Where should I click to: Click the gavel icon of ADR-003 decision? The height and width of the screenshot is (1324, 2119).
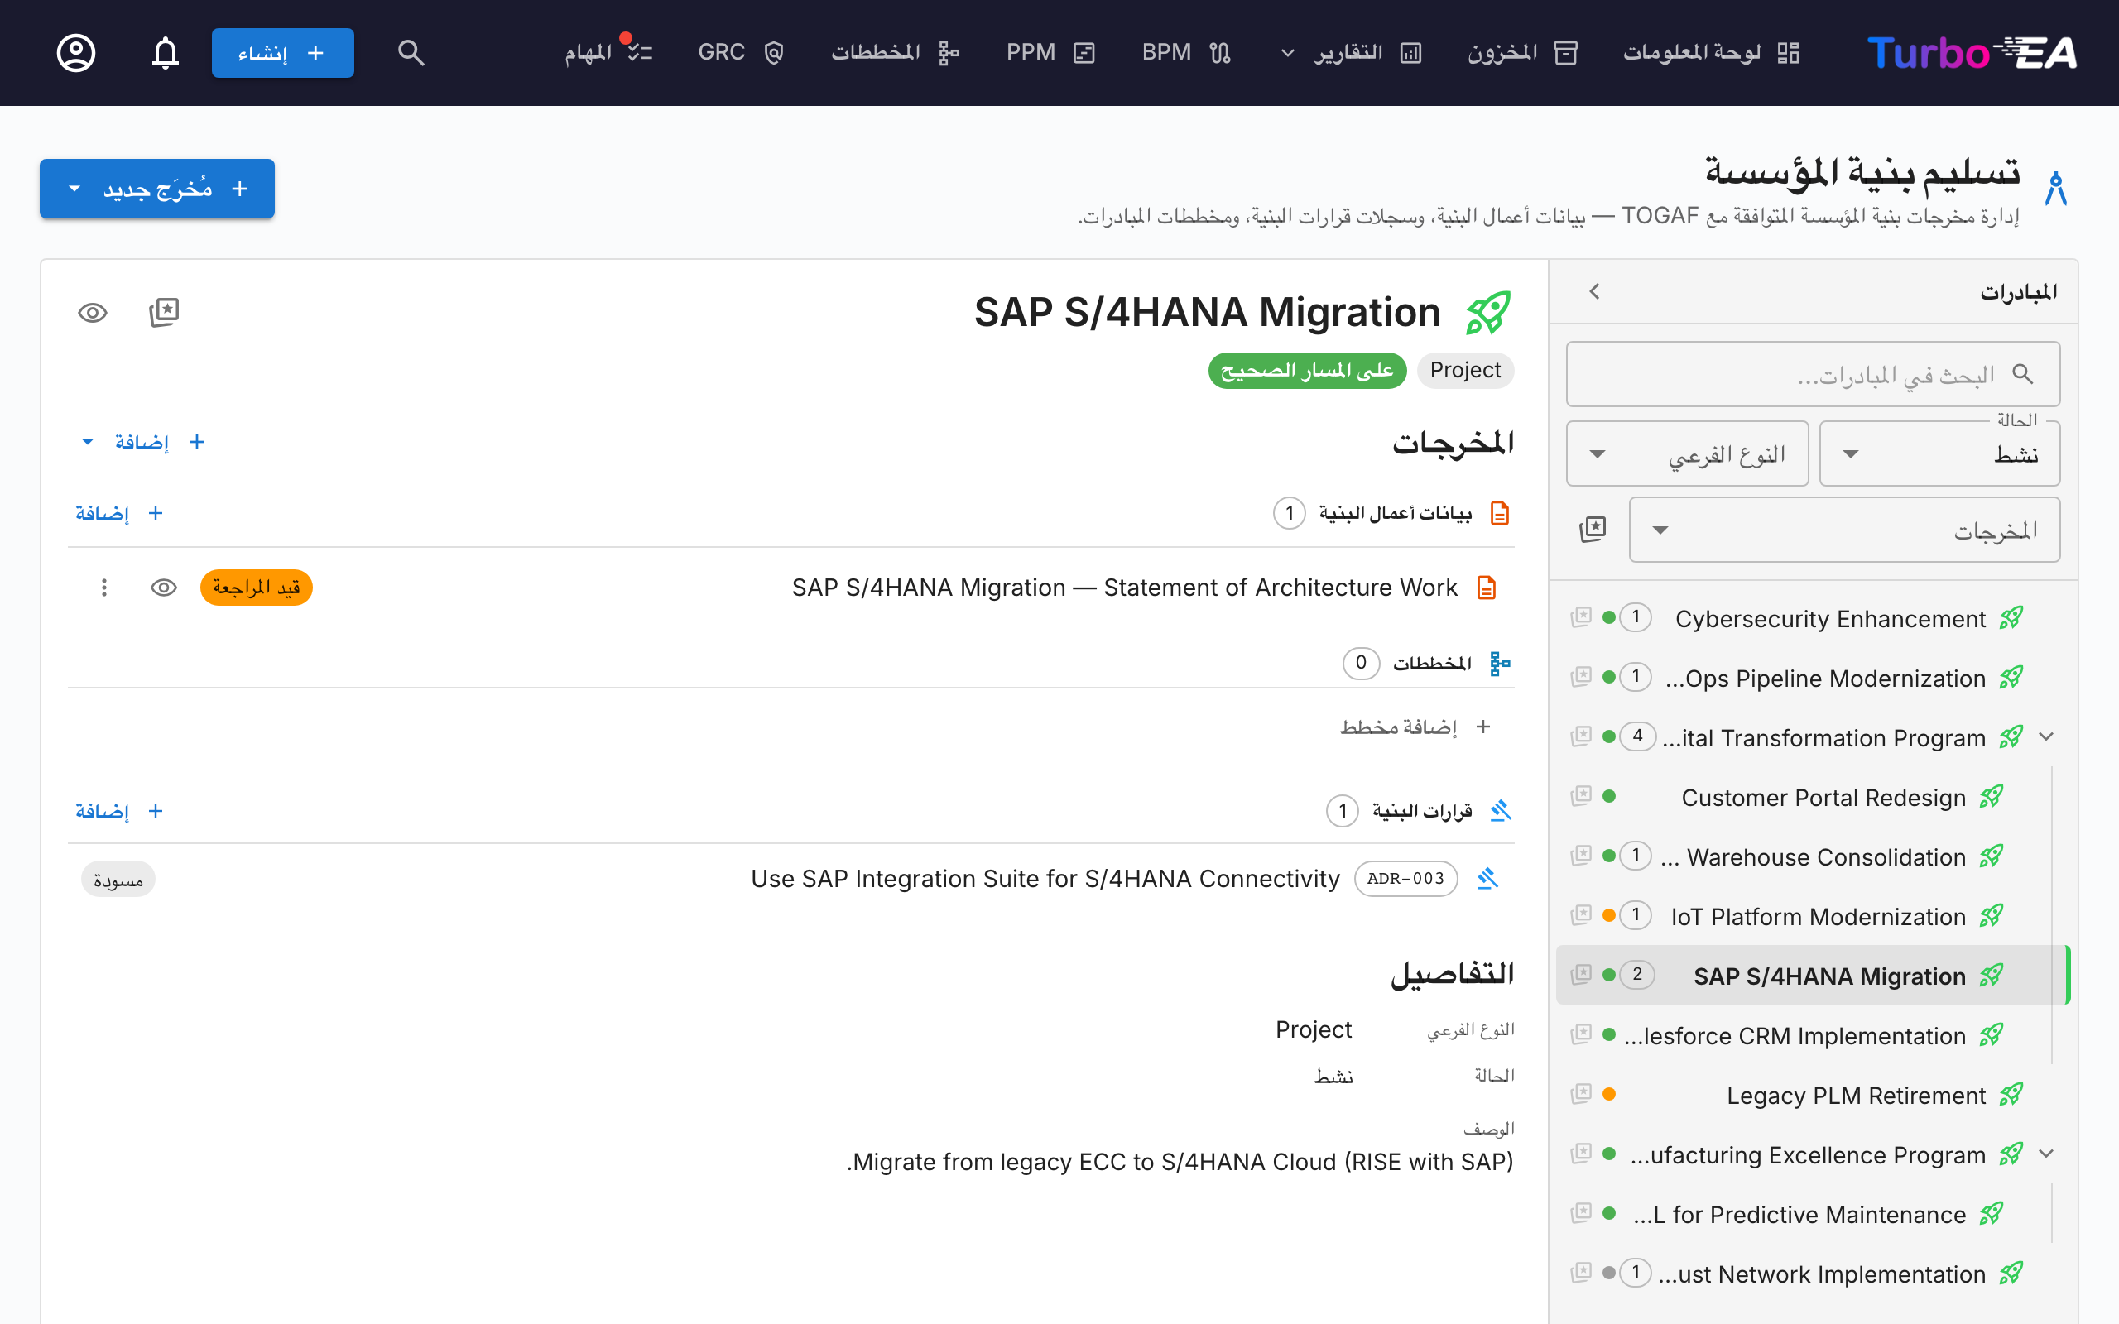click(x=1487, y=878)
